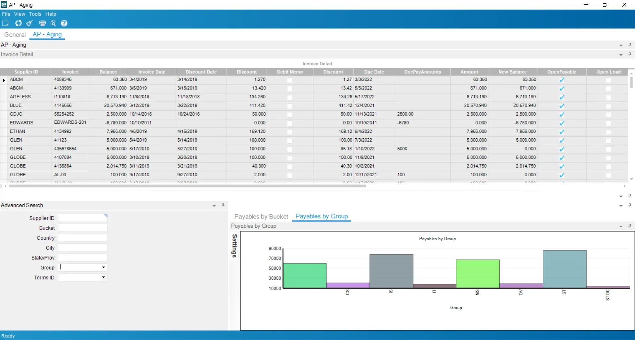Click the grid vertical scrollbar thumb

pyautogui.click(x=631, y=82)
